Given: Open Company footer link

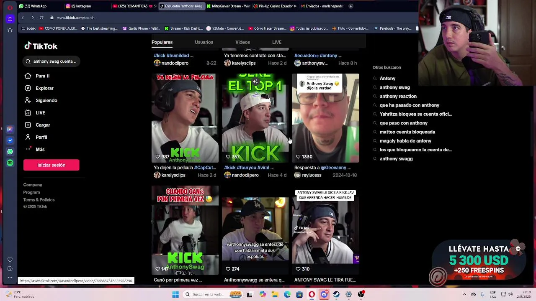Looking at the screenshot, I should pyautogui.click(x=33, y=185).
